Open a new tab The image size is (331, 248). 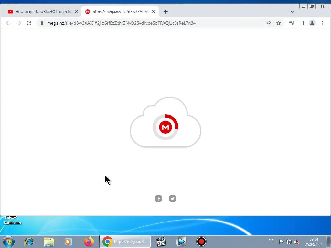[x=166, y=12]
